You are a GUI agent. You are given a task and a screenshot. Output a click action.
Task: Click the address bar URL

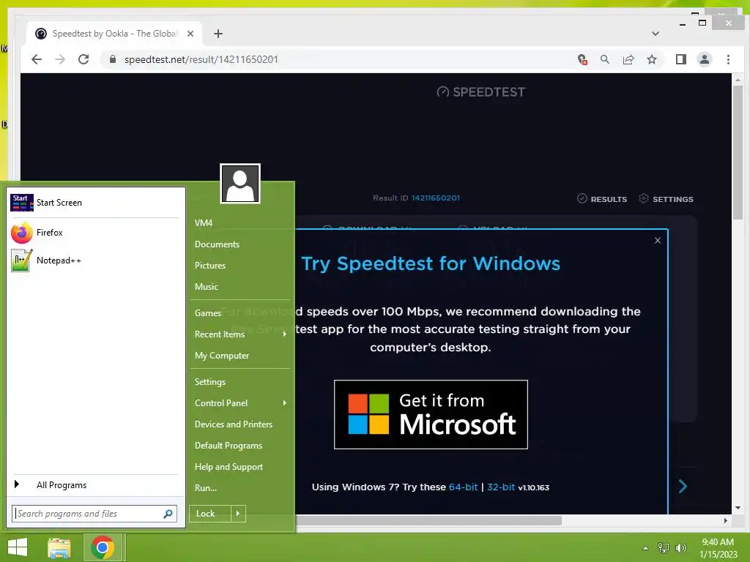coord(201,59)
